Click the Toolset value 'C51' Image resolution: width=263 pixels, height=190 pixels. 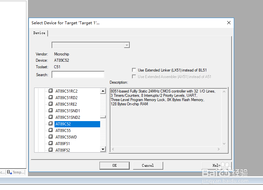(57, 67)
